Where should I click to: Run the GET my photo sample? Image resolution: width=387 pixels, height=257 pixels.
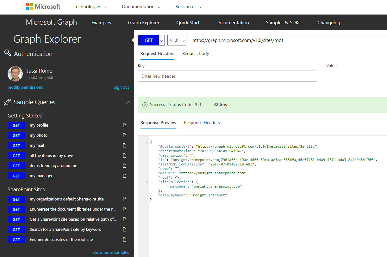16,135
